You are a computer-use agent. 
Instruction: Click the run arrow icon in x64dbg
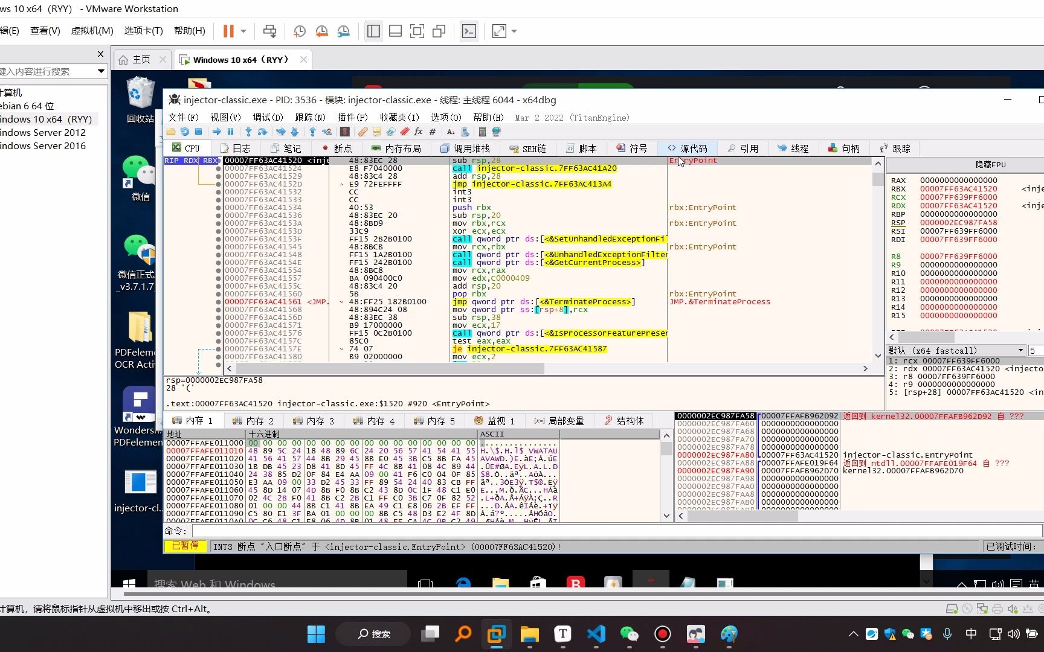[217, 132]
